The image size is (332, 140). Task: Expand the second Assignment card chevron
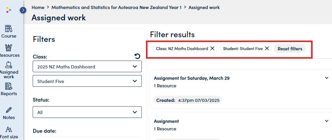[x=326, y=121]
